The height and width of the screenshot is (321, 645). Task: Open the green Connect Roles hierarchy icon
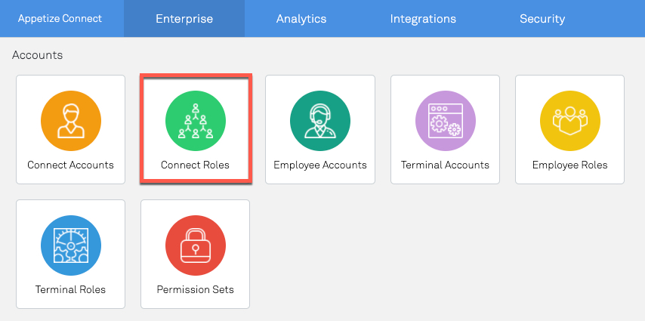(196, 121)
